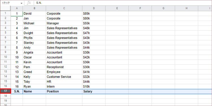The width and height of the screenshot is (212, 106).
Task: Click the Name header cell in row 17
Action: [x=34, y=91]
